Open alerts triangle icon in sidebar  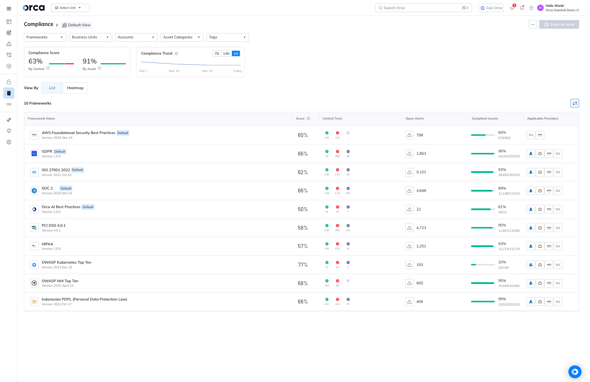9,44
